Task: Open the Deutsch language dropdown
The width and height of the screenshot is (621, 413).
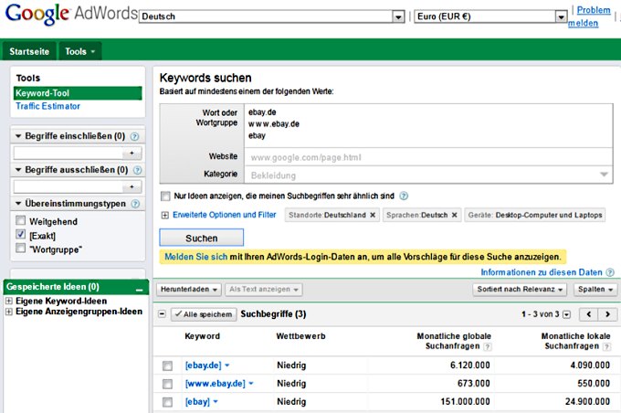Action: 272,16
